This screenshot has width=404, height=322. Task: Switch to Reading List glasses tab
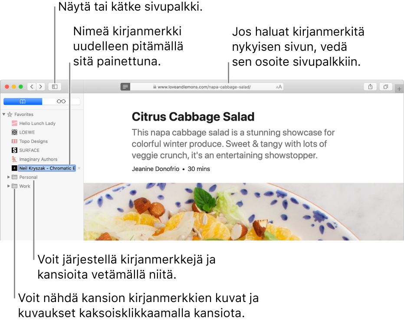click(61, 102)
